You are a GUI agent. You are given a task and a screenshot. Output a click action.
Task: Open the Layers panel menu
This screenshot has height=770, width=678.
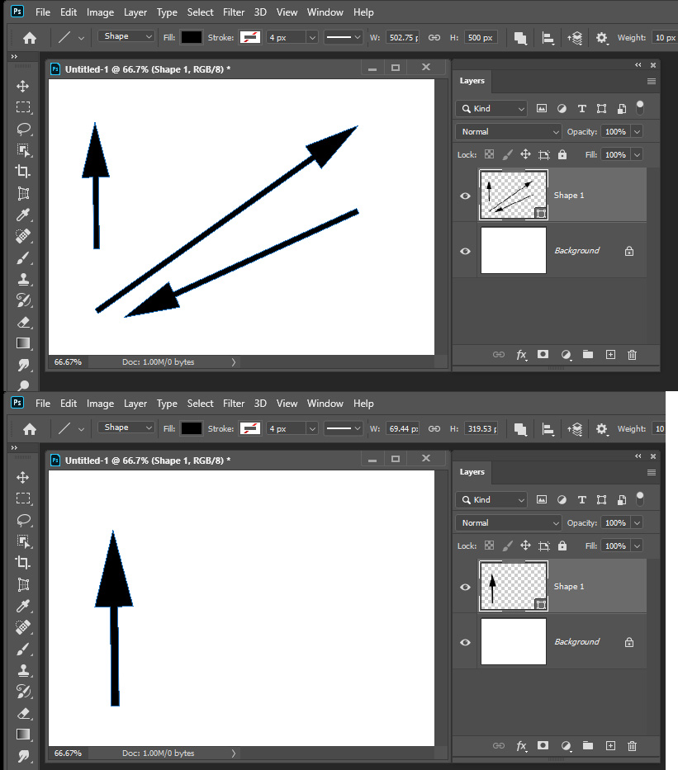tap(651, 81)
